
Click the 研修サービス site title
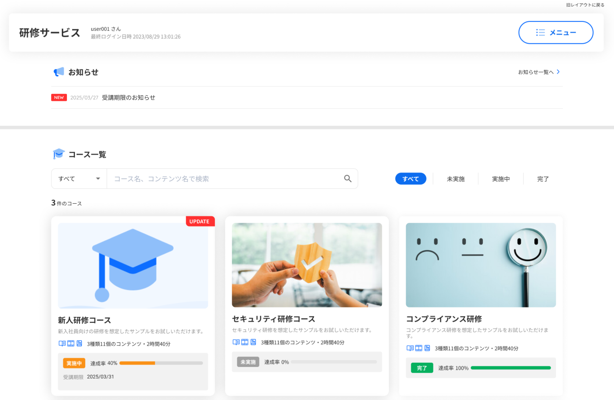click(50, 33)
